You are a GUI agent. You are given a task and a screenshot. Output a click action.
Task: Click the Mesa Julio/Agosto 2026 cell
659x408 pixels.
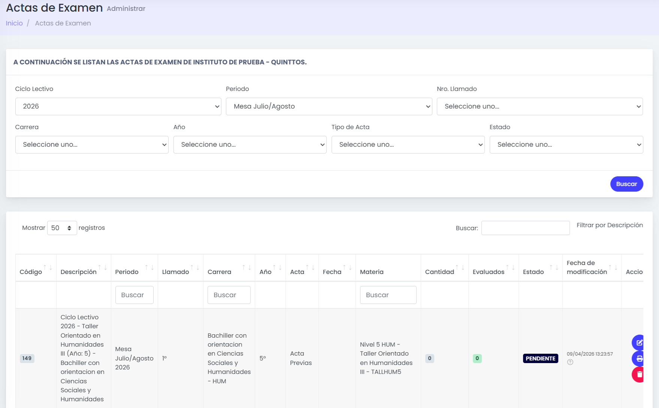pos(134,358)
